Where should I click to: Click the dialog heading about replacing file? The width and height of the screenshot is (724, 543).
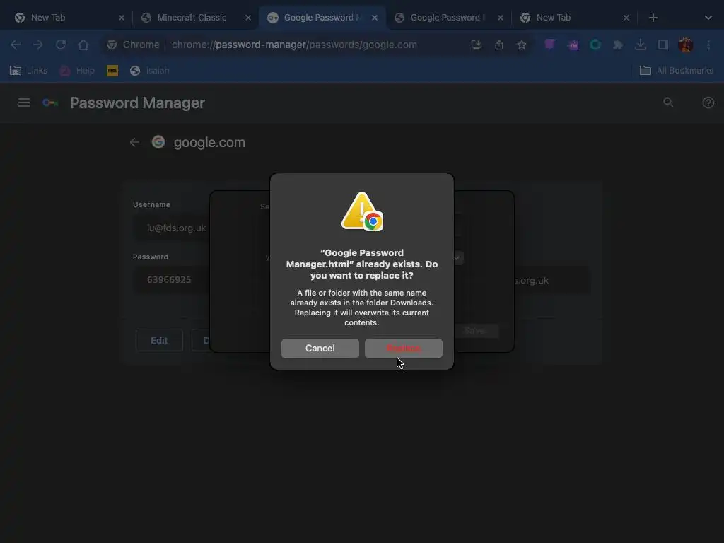362,264
